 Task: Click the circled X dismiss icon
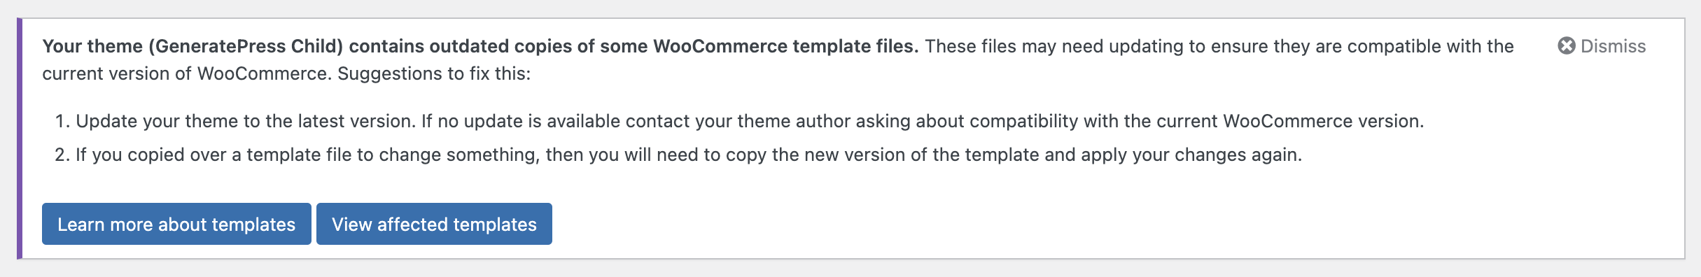tap(1567, 46)
